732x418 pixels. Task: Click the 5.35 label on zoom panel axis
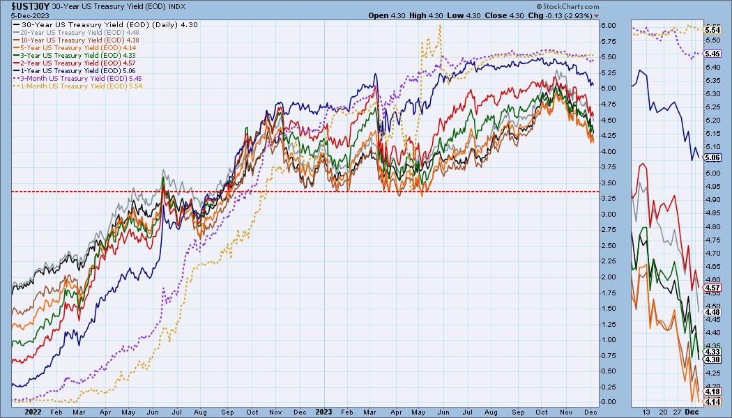[713, 81]
